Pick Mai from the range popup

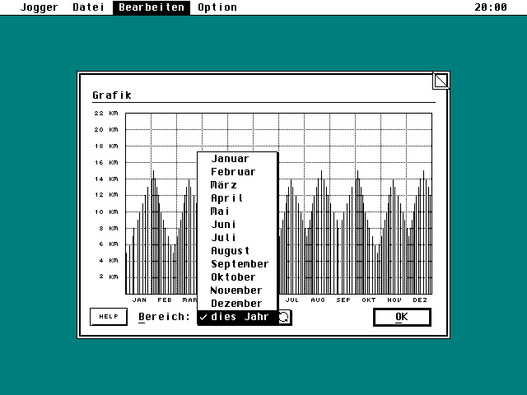pos(237,211)
